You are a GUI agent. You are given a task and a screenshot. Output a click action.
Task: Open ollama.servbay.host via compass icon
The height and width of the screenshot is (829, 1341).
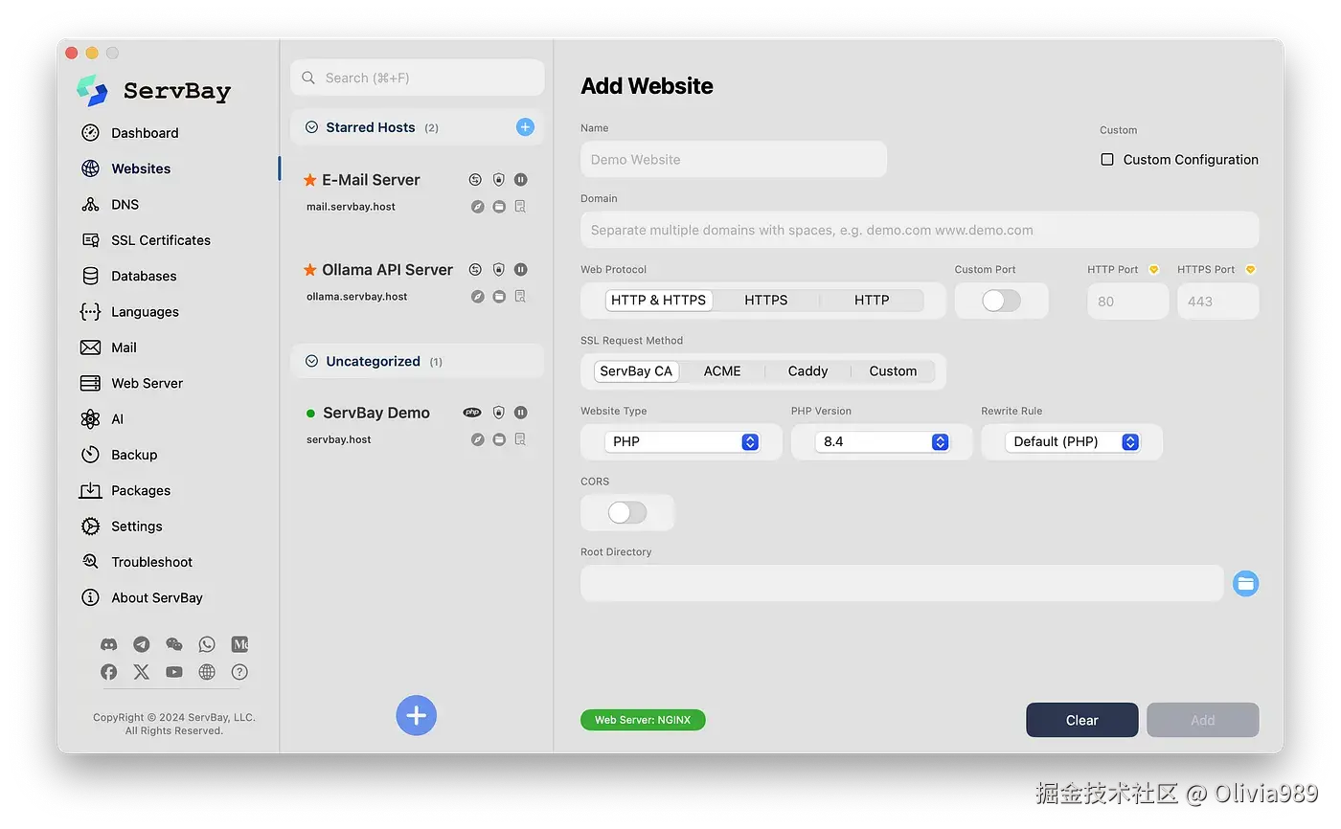(477, 297)
